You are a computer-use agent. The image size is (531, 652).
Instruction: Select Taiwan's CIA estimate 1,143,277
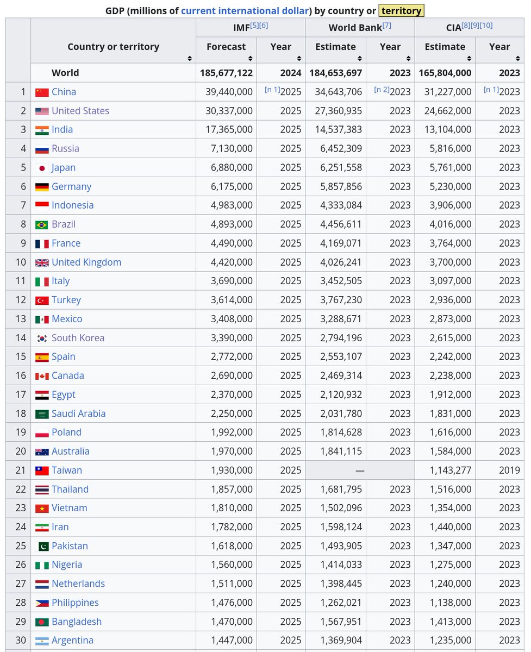point(451,470)
